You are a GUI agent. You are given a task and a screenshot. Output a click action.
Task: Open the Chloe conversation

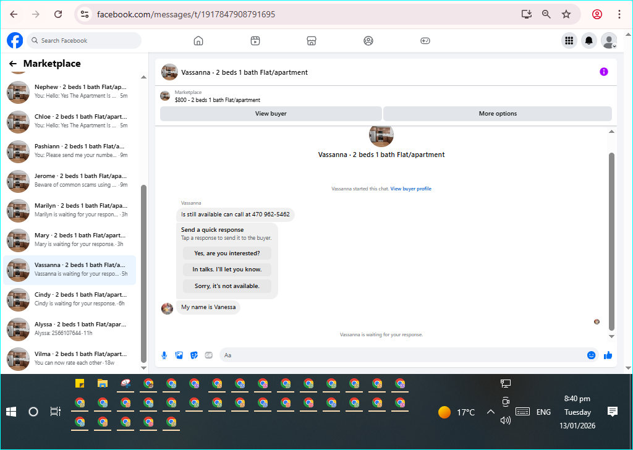69,121
